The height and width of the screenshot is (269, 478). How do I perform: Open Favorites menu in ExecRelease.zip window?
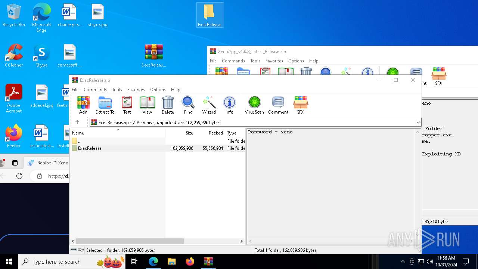tap(136, 90)
